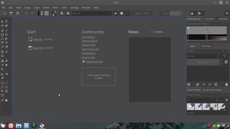Viewport: 230px width, 129px height.
Task: Select the Zoom magnifier tool
Action: click(3, 100)
